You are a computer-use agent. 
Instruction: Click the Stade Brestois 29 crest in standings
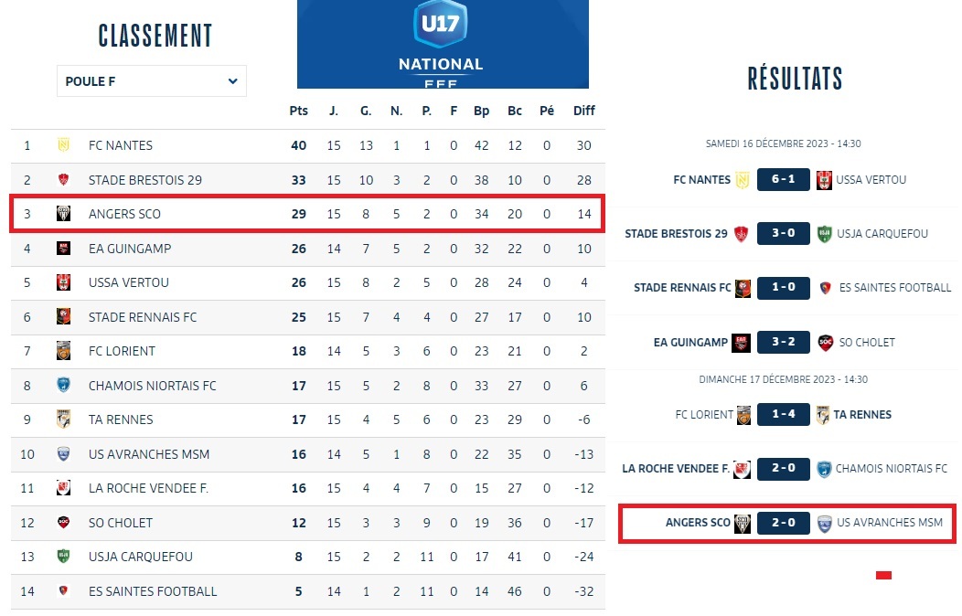pos(64,180)
